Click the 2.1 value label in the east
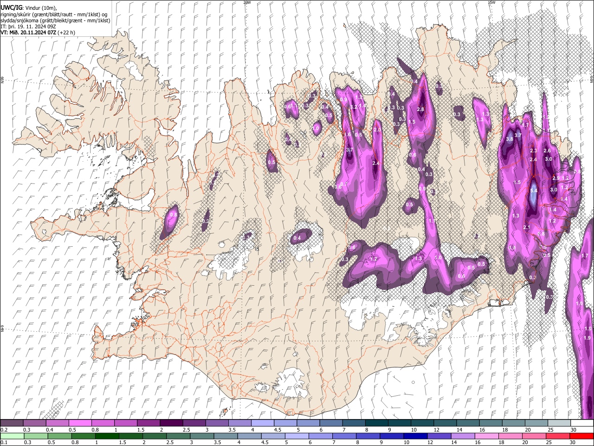Screen dimensions: 594x446 click(x=527, y=227)
